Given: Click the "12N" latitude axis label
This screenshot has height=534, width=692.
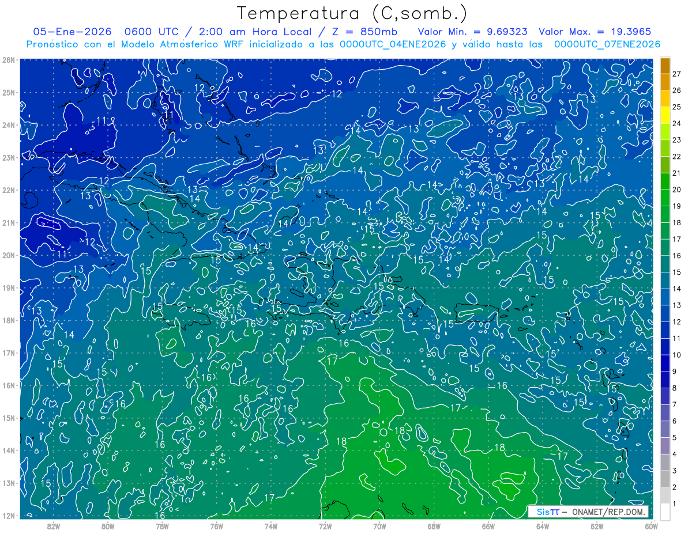Looking at the screenshot, I should (x=9, y=515).
